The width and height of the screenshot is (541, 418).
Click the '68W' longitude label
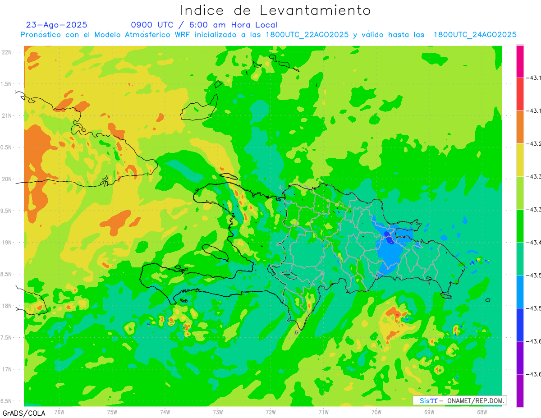pyautogui.click(x=482, y=412)
